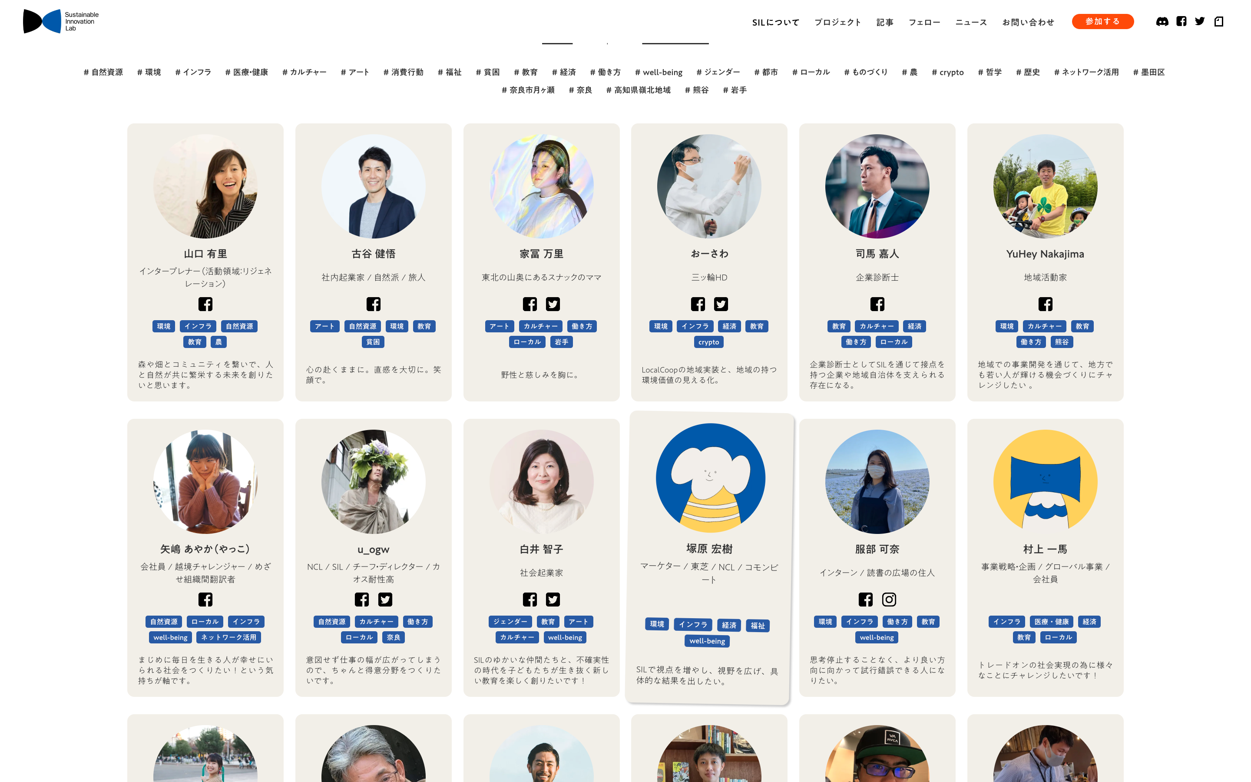Open おーさわ's Facebook icon

click(698, 304)
